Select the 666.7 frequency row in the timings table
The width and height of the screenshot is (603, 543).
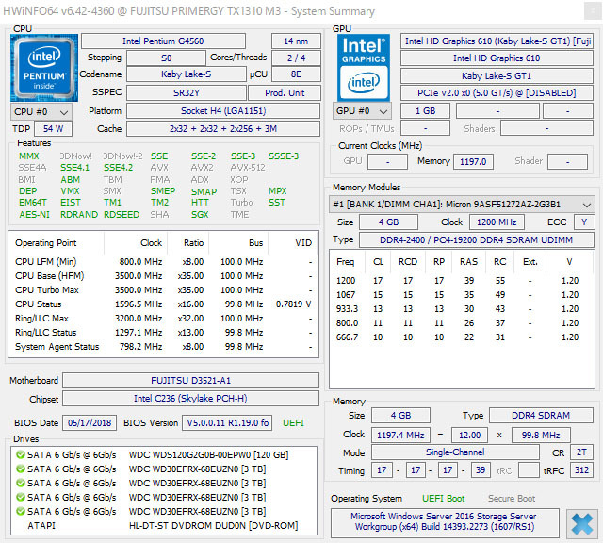(462, 337)
